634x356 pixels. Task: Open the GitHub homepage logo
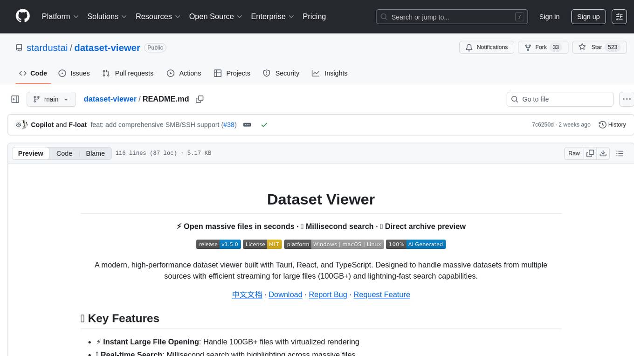[x=23, y=16]
